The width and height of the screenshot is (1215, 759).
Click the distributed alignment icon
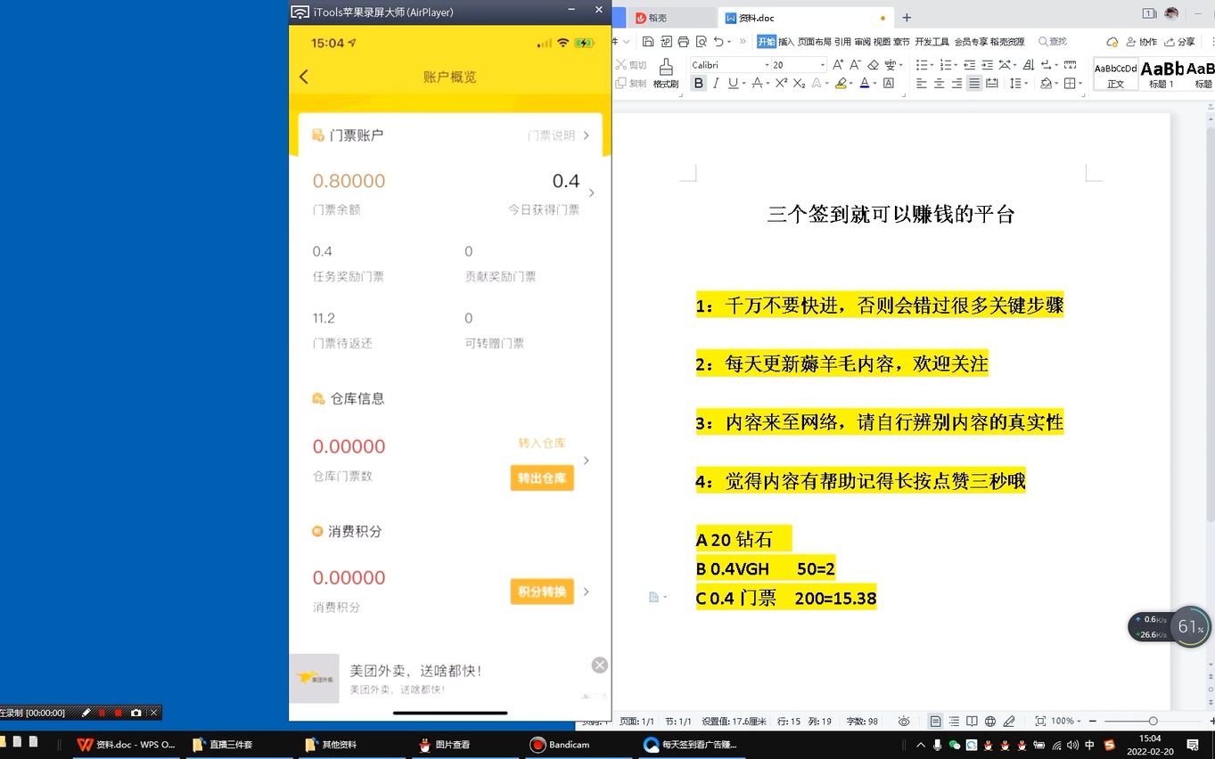click(x=991, y=83)
